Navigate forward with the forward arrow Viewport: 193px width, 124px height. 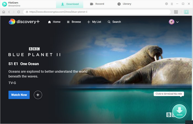(14, 12)
